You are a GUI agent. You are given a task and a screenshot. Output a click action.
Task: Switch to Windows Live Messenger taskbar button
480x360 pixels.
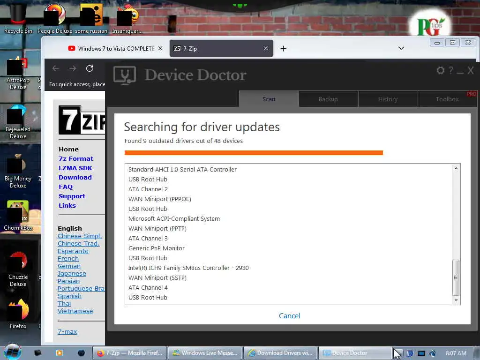tap(205, 353)
